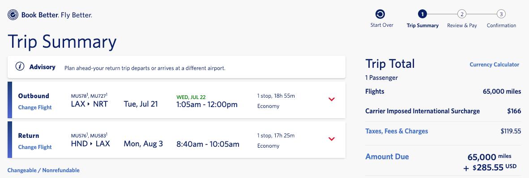Go to the Review & Pay step label
Image resolution: width=529 pixels, height=178 pixels.
(x=462, y=25)
